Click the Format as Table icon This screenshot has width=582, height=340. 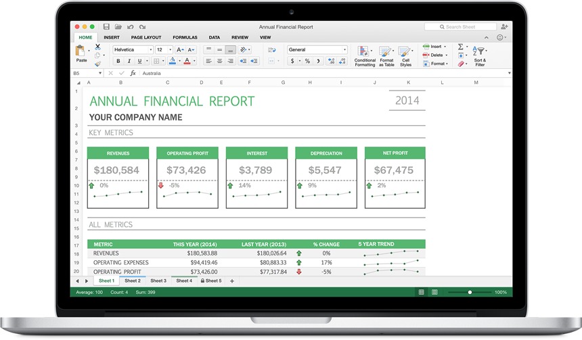point(386,55)
